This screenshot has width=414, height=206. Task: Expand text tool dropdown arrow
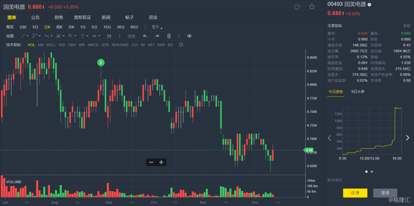99,36
